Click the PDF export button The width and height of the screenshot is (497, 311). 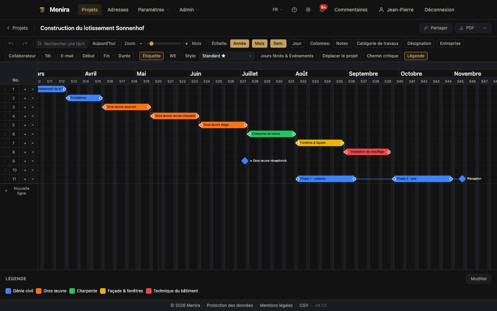(x=467, y=28)
